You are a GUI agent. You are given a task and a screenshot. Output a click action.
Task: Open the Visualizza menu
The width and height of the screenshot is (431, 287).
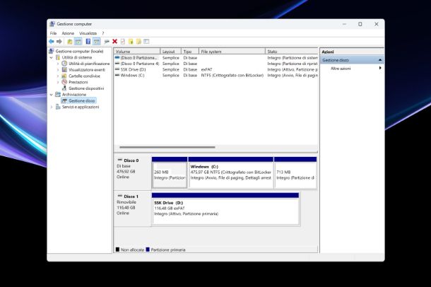click(x=88, y=33)
